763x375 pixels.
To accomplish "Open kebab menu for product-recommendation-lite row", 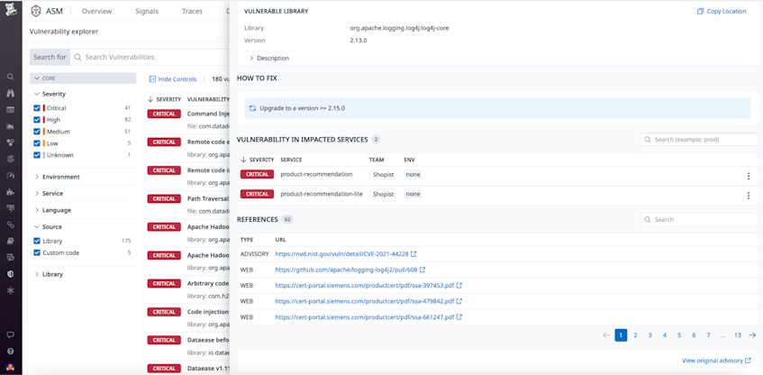I will click(x=749, y=196).
